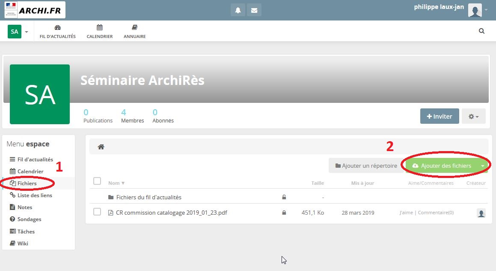Click the folder icon of Fichiers du fil d'actualités

click(x=111, y=197)
